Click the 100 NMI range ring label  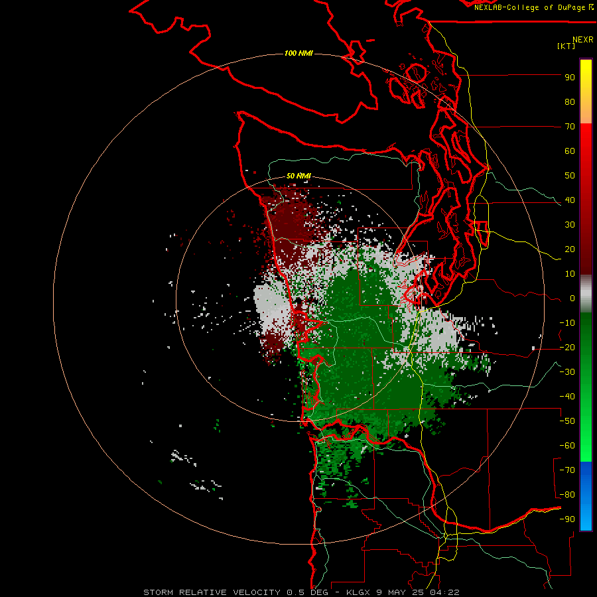click(x=298, y=53)
